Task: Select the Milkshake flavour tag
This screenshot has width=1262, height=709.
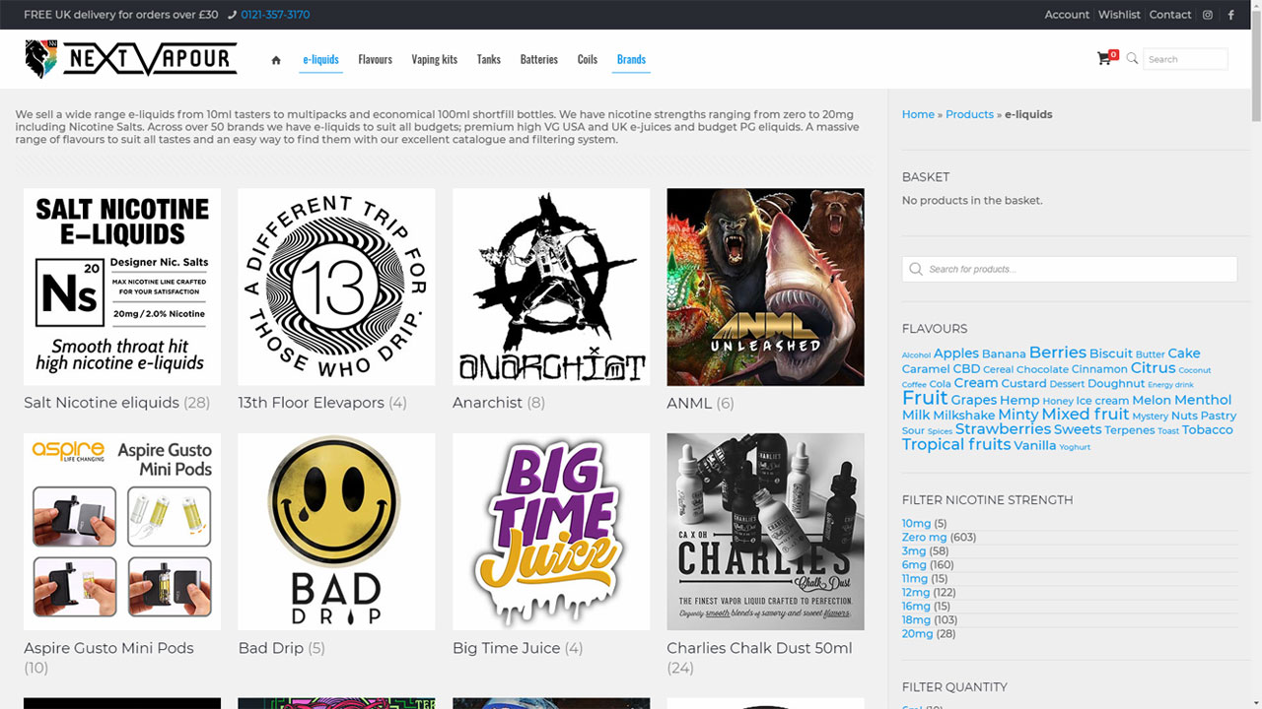Action: [x=964, y=416]
